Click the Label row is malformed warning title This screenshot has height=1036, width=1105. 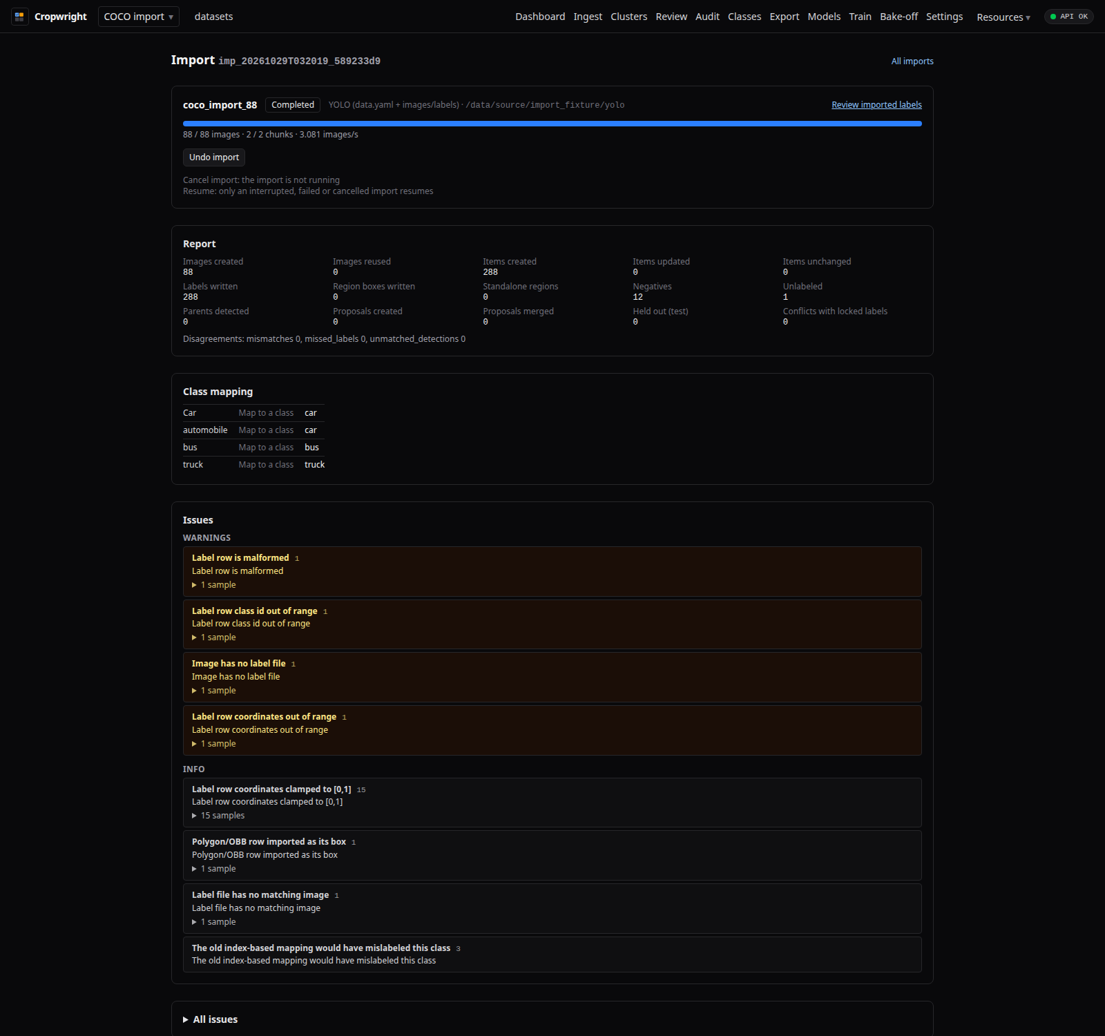(240, 558)
